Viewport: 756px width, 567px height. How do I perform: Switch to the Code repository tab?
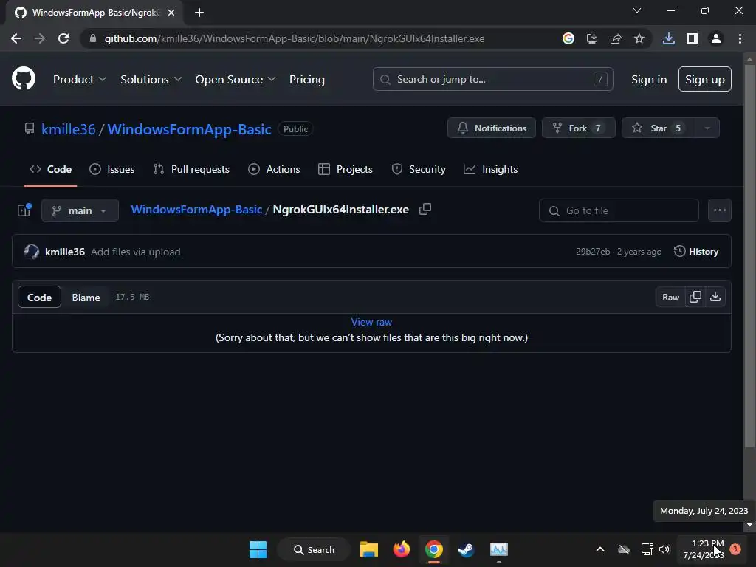(x=51, y=169)
